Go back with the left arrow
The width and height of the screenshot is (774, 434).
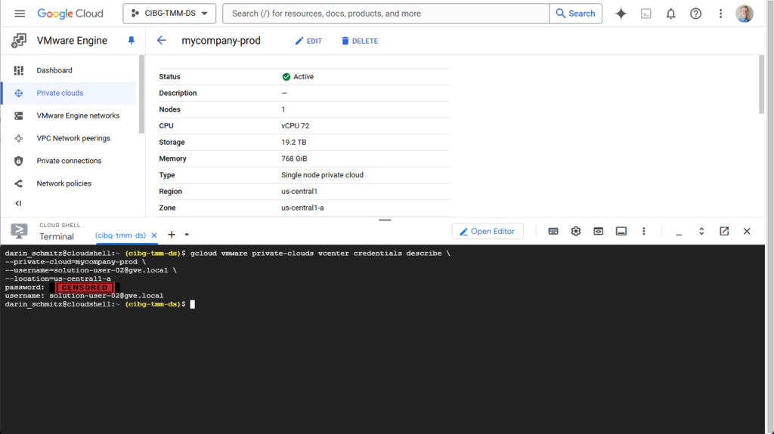point(162,41)
